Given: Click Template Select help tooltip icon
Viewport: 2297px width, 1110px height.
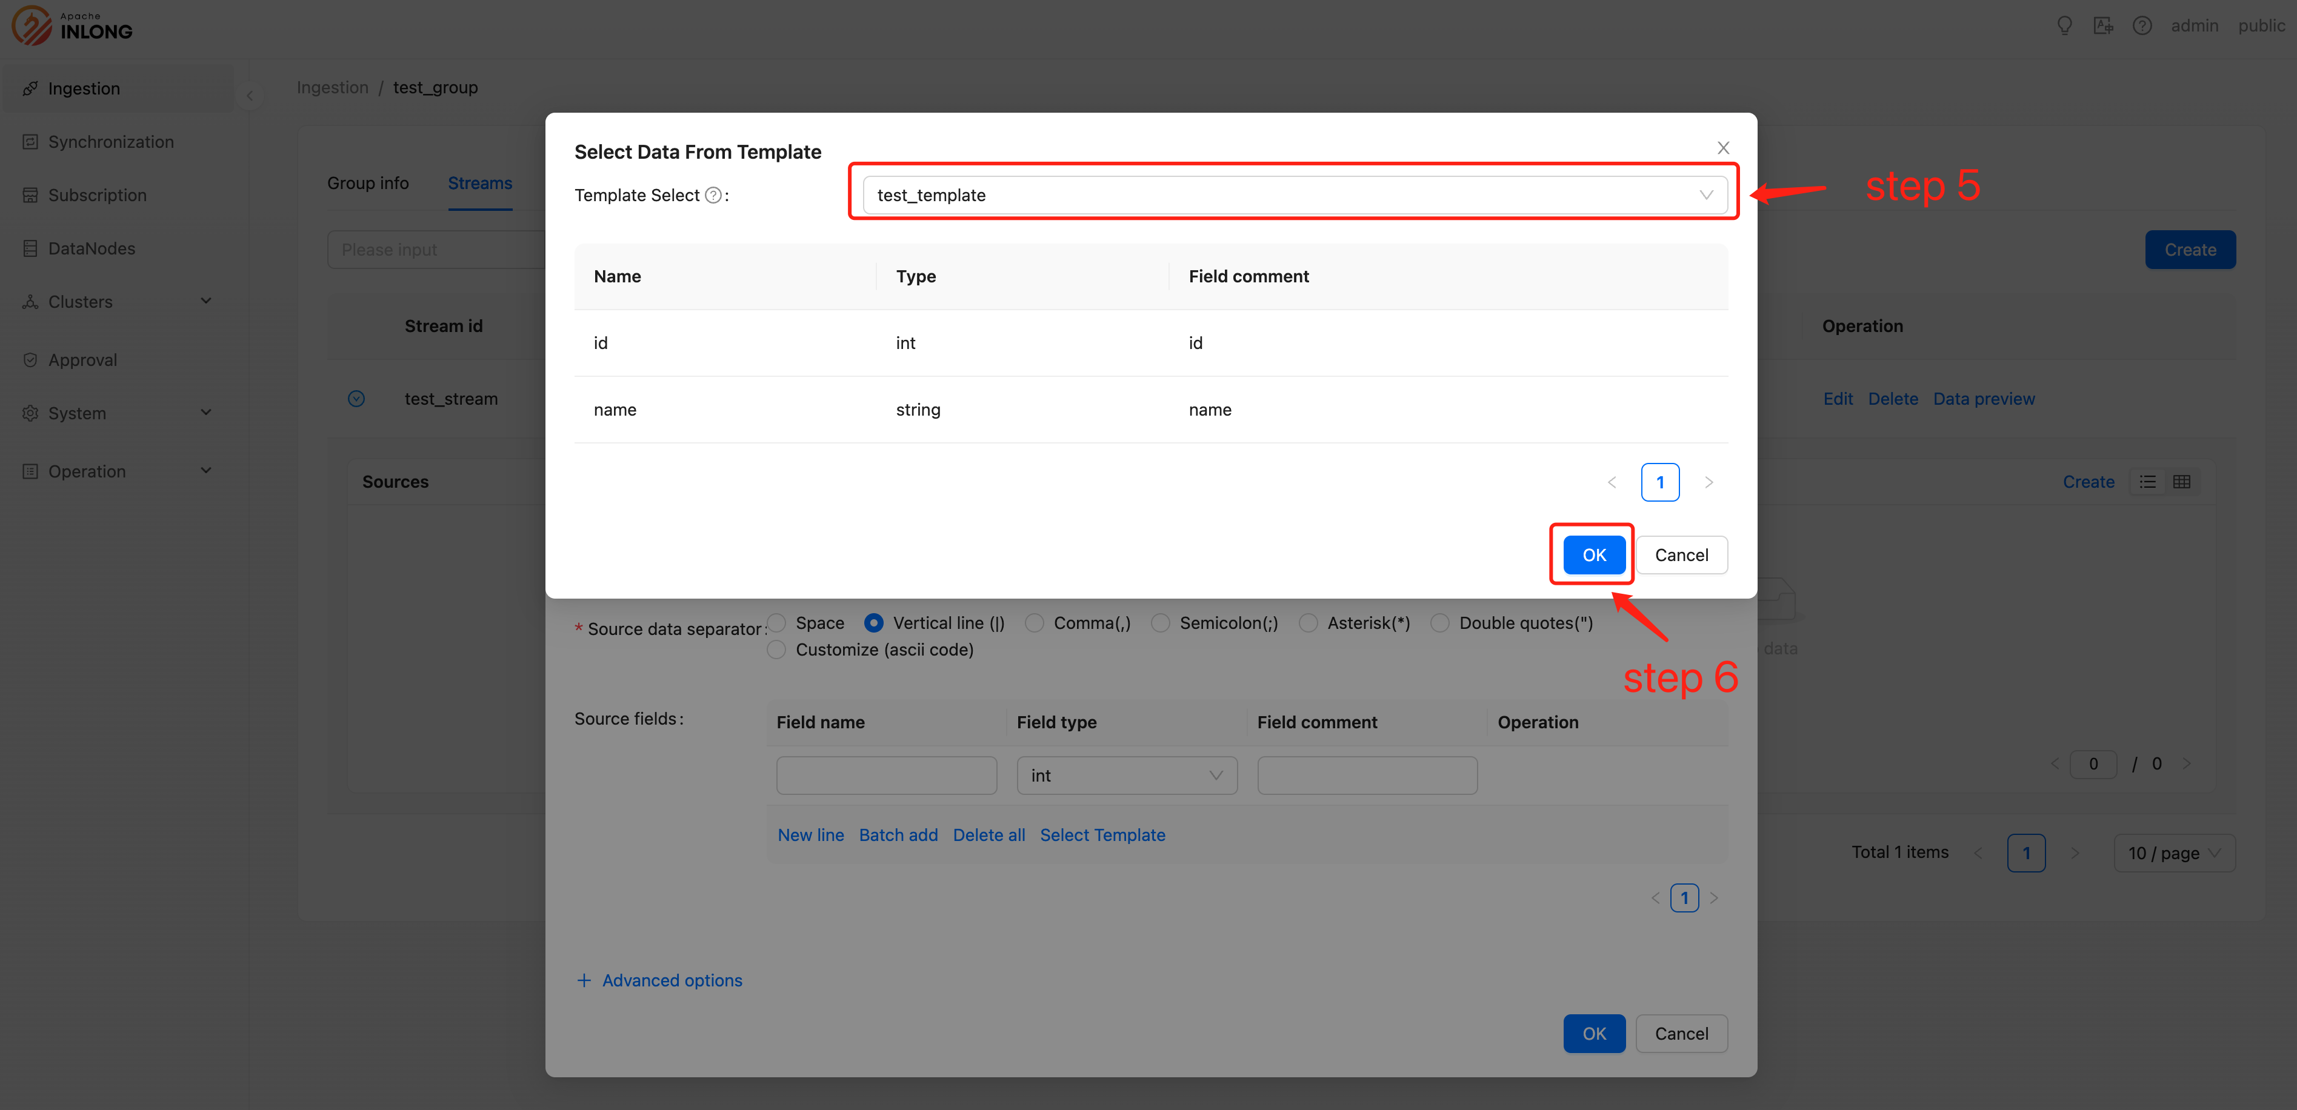Looking at the screenshot, I should tap(713, 195).
